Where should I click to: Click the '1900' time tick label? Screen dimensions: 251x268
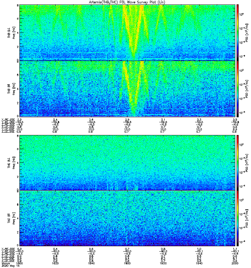127,263
